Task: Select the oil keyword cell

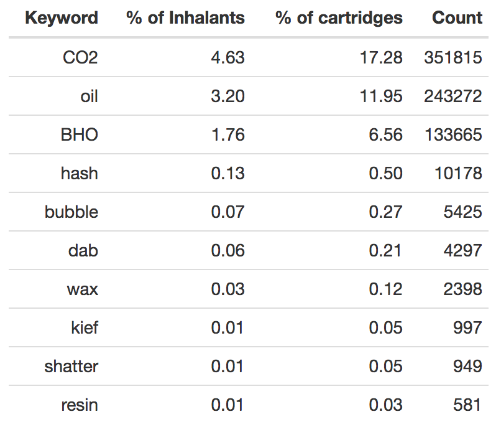Action: pos(90,96)
